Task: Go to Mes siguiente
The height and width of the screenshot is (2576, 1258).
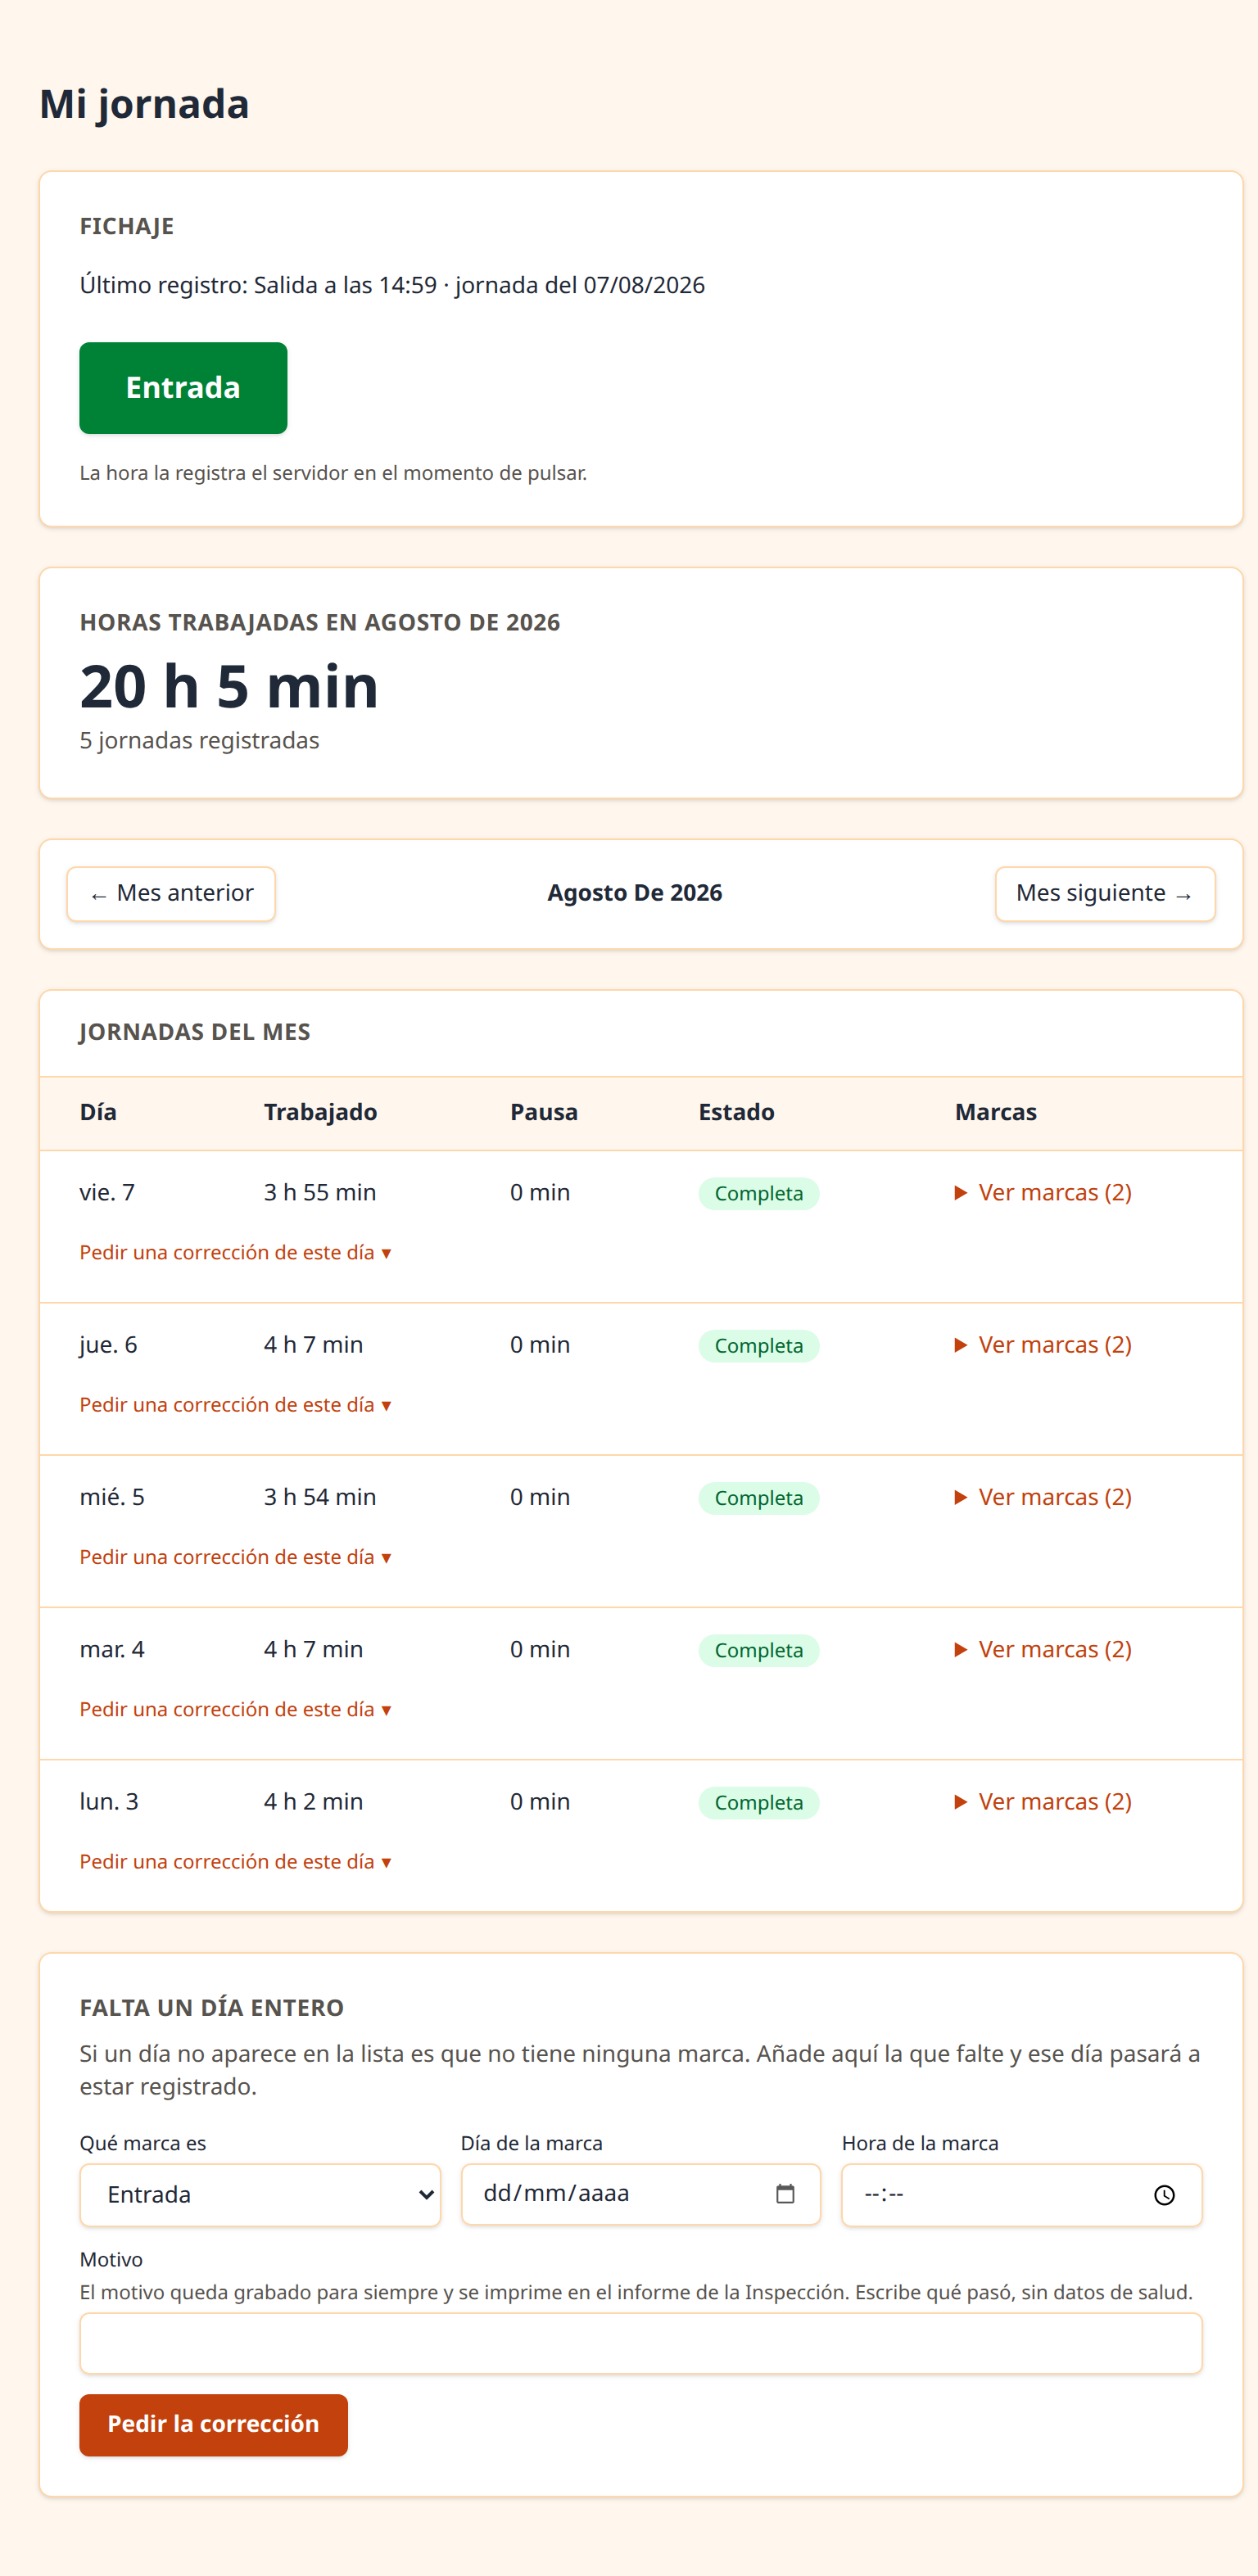Action: tap(1105, 894)
